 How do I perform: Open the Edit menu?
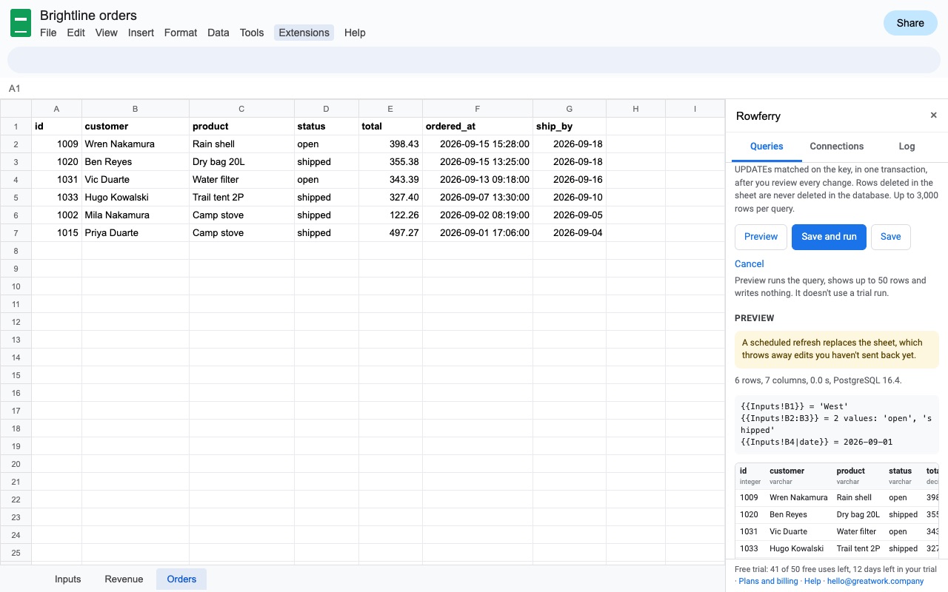76,33
